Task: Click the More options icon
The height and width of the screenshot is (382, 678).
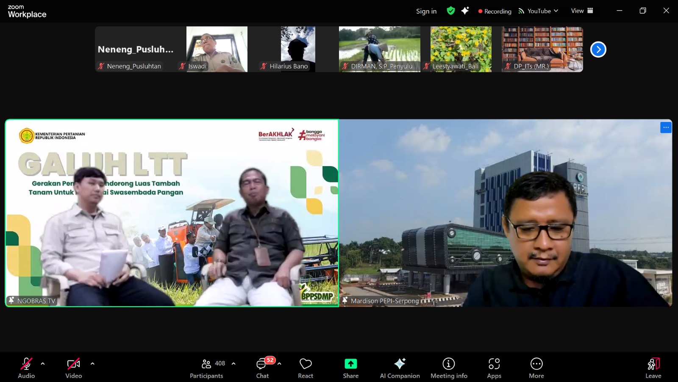Action: coord(536,368)
